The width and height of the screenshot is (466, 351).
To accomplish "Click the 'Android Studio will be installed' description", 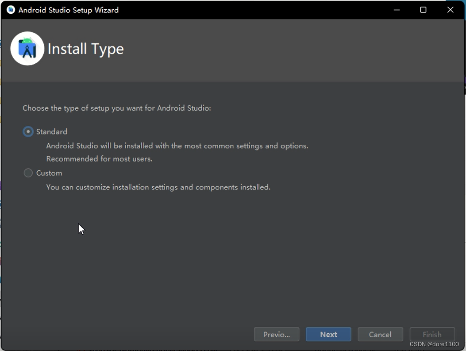I will pyautogui.click(x=177, y=146).
